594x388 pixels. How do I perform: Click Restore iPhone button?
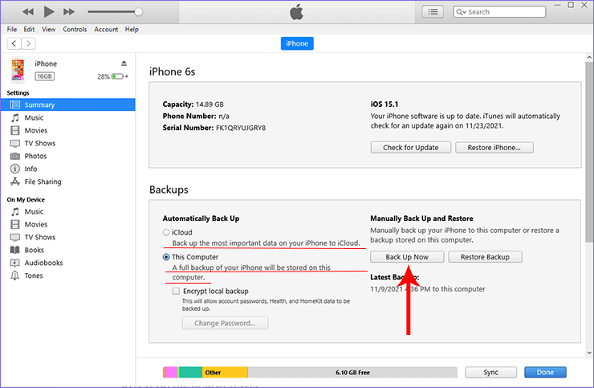pos(494,148)
